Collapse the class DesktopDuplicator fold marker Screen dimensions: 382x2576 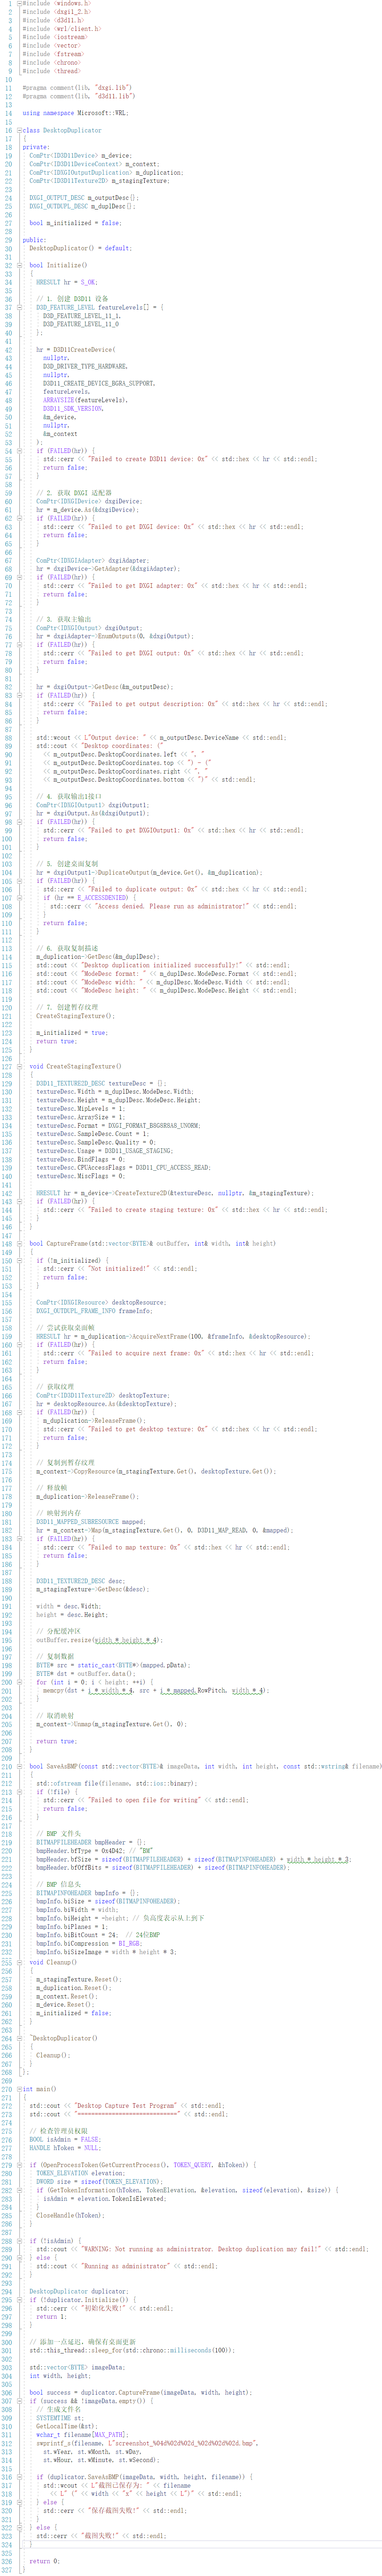(x=19, y=130)
